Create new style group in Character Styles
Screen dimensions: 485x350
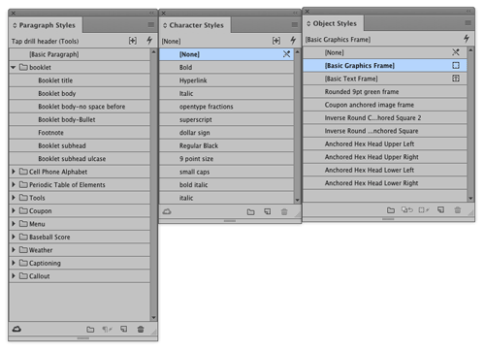click(250, 212)
